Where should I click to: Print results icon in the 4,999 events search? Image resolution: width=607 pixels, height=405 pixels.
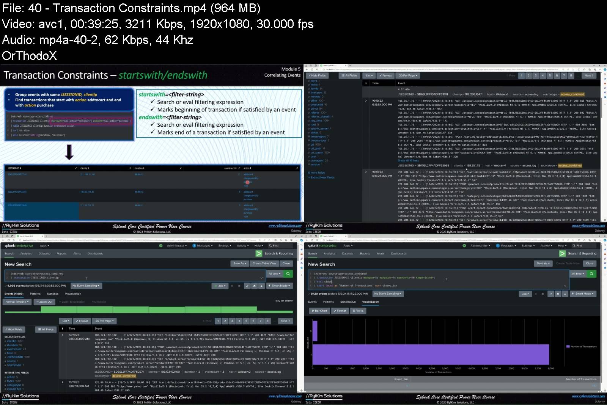[x=254, y=286]
